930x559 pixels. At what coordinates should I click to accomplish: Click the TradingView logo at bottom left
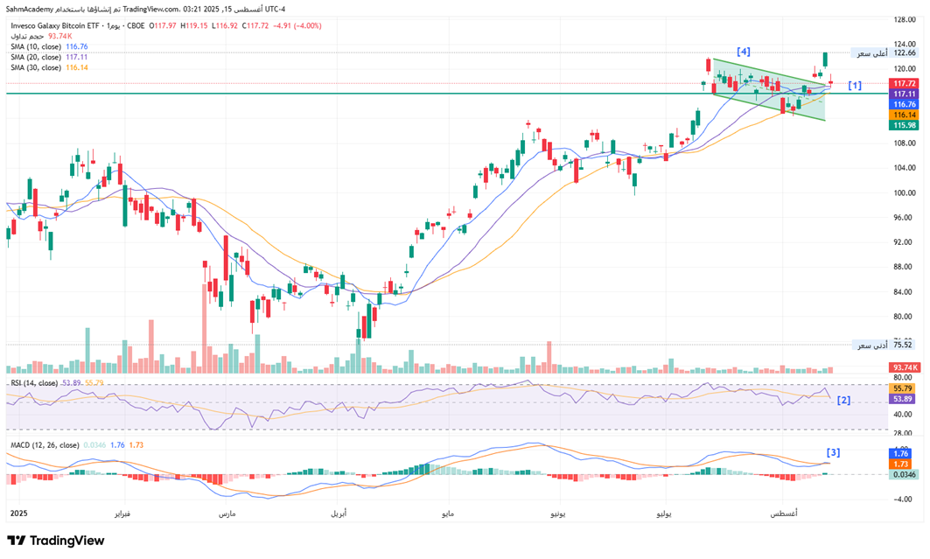[x=55, y=541]
